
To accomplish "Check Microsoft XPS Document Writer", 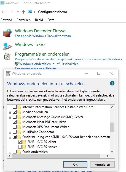I will point(15,127).
